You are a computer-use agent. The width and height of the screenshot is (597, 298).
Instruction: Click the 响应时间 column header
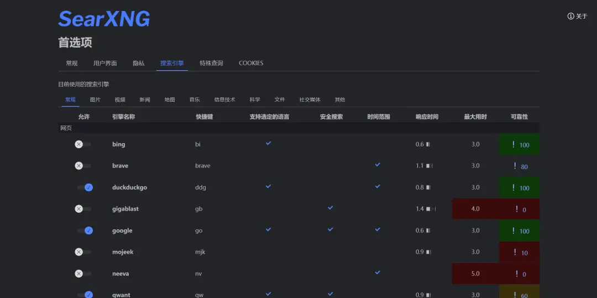pos(427,117)
